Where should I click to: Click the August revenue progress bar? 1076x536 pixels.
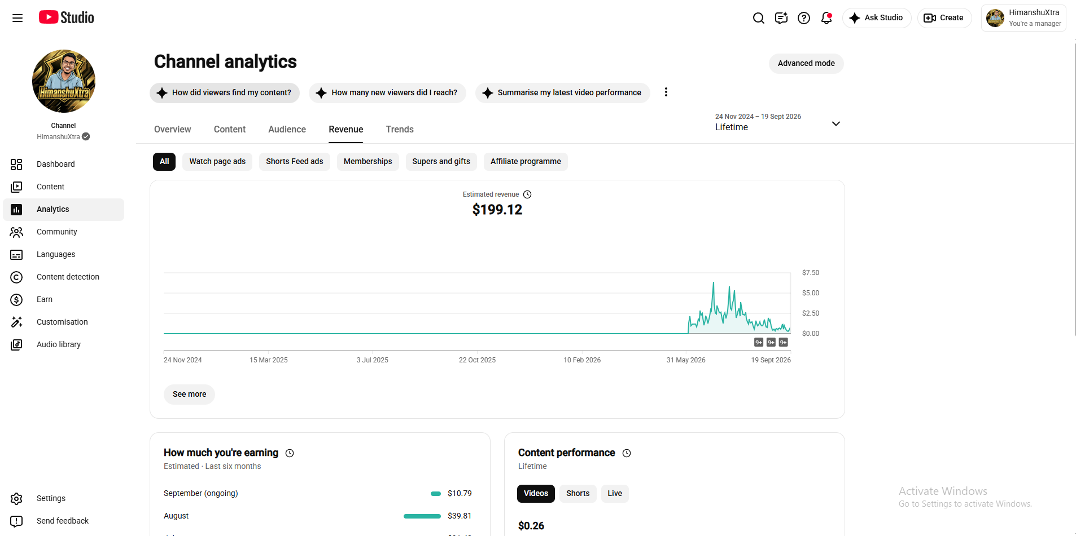pos(422,516)
